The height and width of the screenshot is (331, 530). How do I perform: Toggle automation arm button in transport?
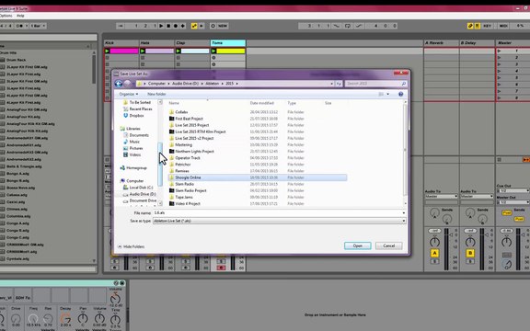pyautogui.click(x=194, y=26)
